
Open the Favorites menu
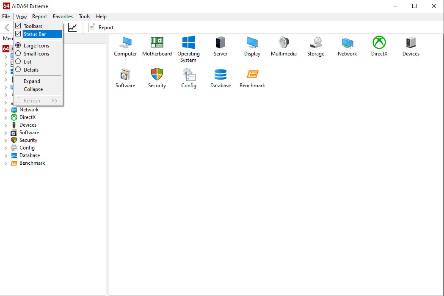point(63,17)
